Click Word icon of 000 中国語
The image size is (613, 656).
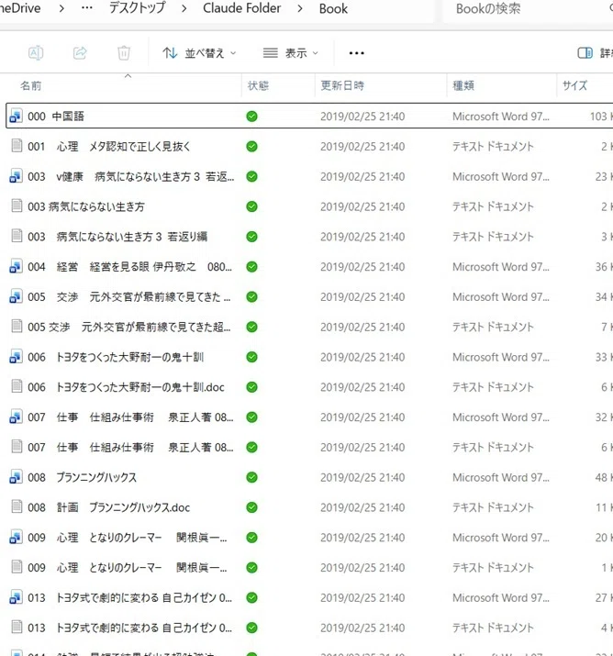[x=16, y=116]
